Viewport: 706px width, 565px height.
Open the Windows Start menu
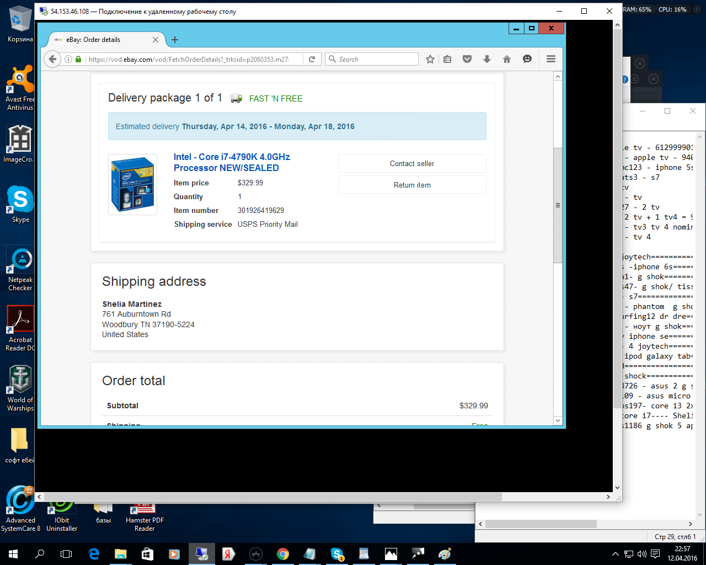click(13, 554)
